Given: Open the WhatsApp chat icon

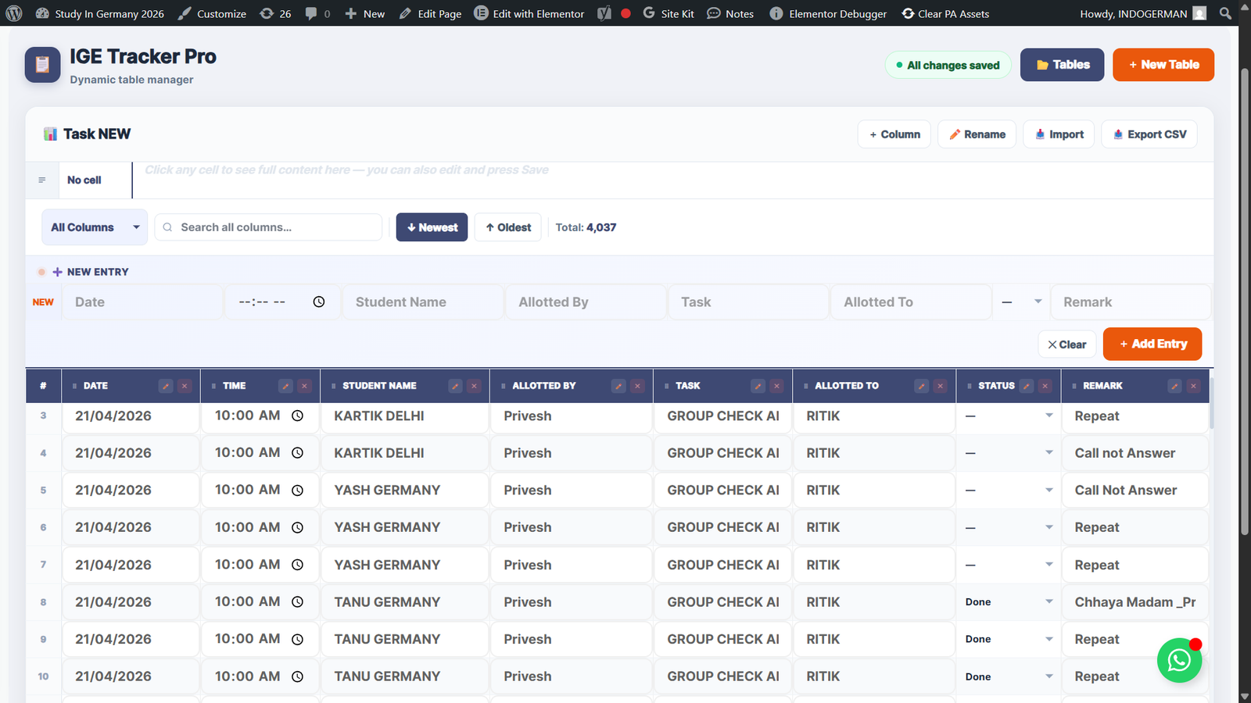Looking at the screenshot, I should 1179,660.
